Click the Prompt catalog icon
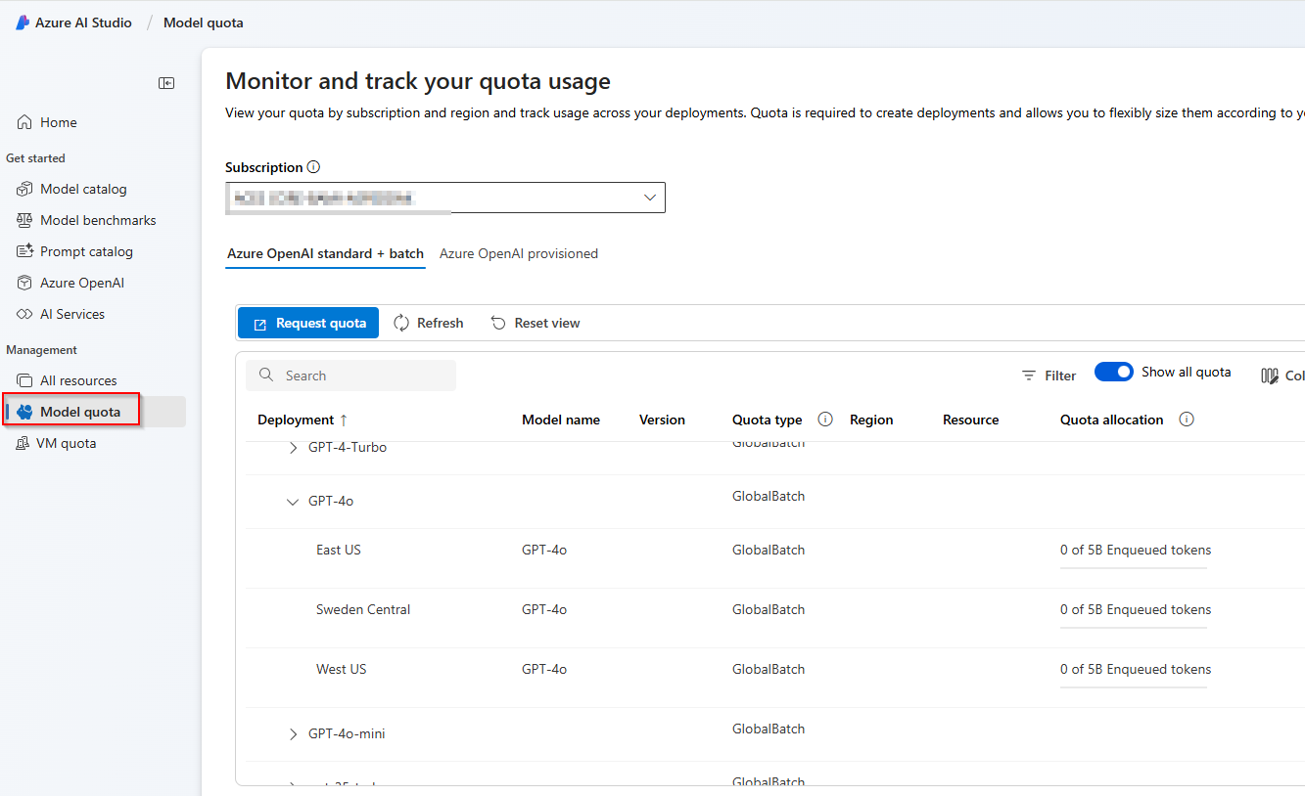1305x796 pixels. tap(24, 251)
